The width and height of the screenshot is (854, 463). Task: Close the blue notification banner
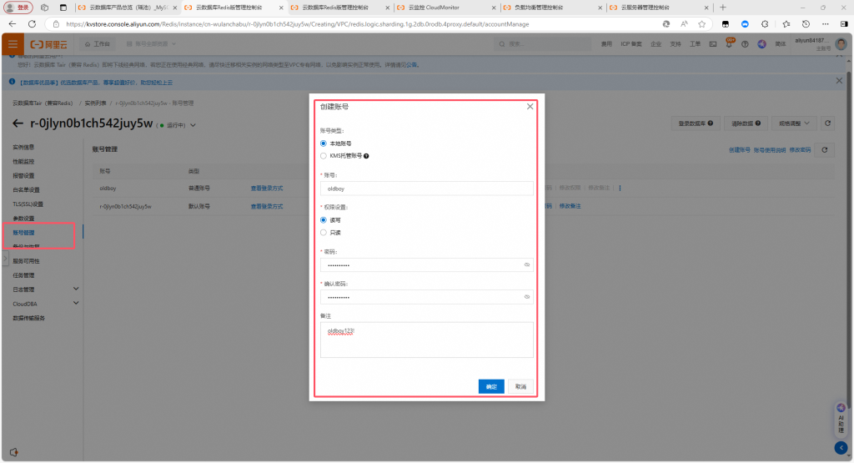(839, 81)
